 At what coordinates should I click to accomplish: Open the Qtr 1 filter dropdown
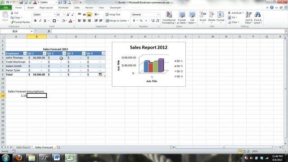click(x=45, y=54)
